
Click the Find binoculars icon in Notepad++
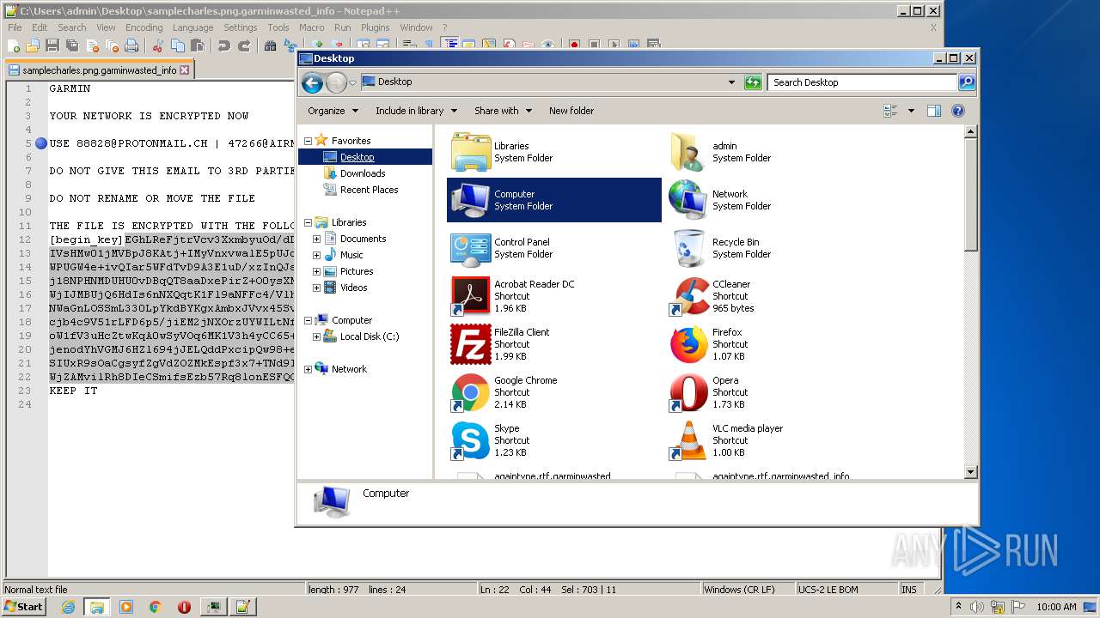click(270, 45)
